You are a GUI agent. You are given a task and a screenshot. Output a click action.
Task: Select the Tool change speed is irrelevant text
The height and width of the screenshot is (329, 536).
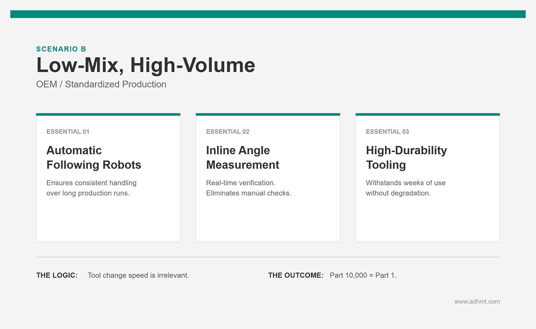click(x=138, y=276)
